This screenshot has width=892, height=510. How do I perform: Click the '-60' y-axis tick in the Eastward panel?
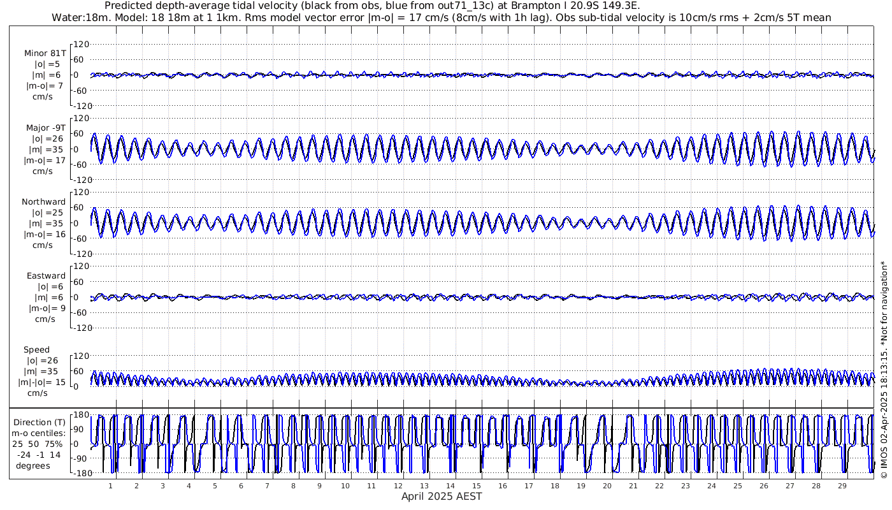81,312
